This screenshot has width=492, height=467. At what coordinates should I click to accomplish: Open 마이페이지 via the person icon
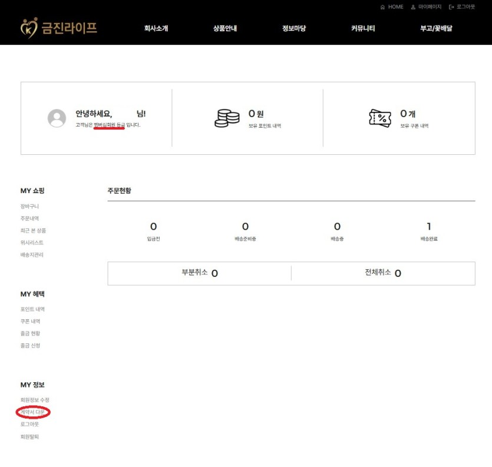pos(414,7)
